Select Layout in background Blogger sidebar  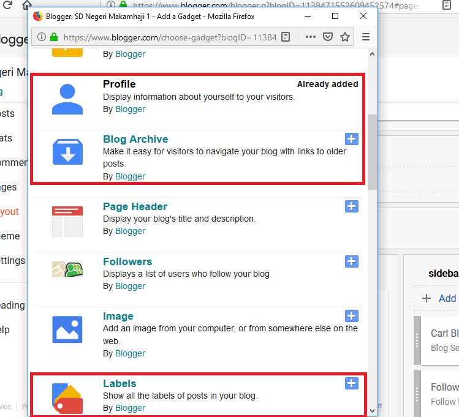tap(9, 211)
